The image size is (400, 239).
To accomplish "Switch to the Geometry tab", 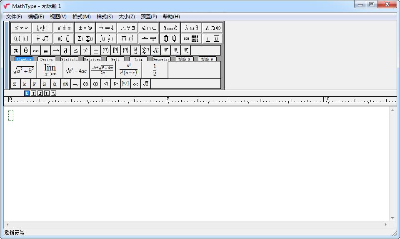I will pyautogui.click(x=161, y=59).
